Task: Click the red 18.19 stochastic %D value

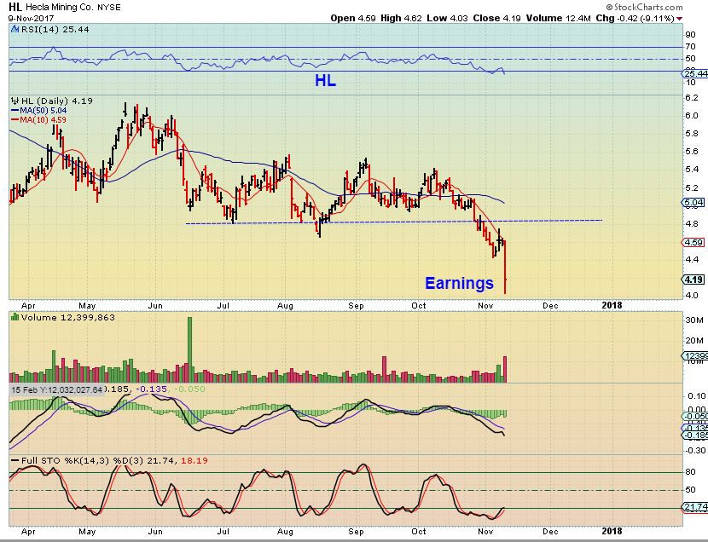Action: pyautogui.click(x=194, y=461)
